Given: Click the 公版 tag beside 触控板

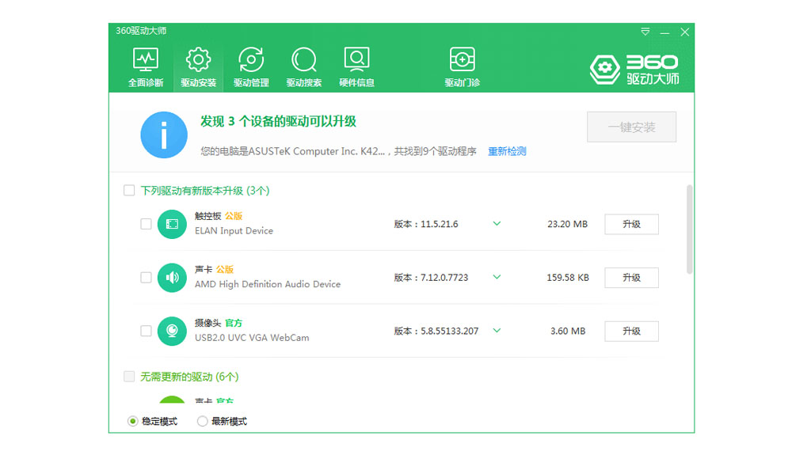Looking at the screenshot, I should click(234, 216).
